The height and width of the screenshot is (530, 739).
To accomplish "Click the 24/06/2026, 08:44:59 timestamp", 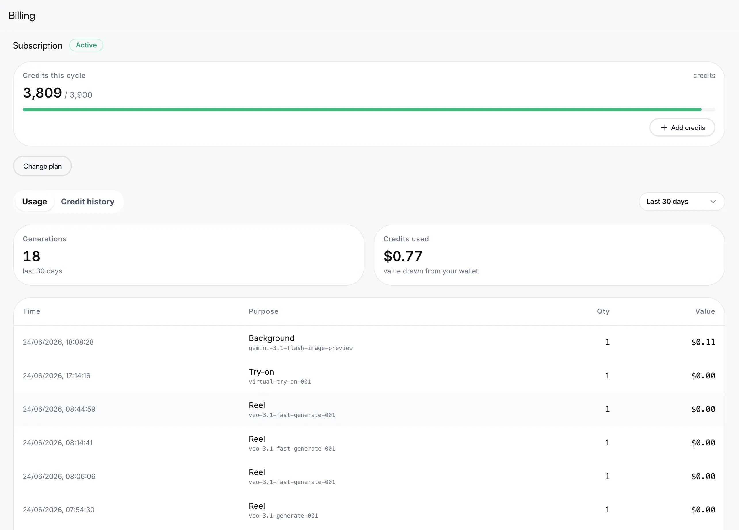I will pos(59,409).
